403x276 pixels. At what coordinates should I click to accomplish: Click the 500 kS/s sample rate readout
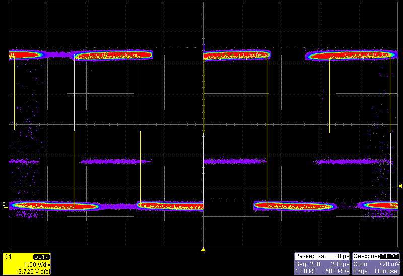(338, 271)
